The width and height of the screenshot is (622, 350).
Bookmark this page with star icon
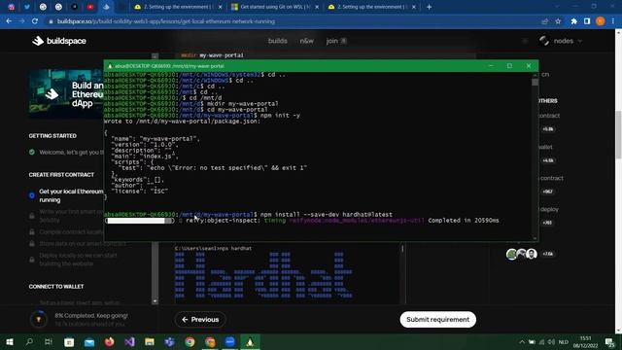[558, 21]
